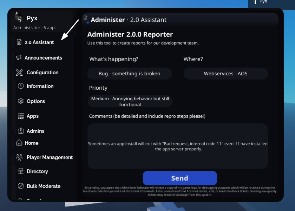295x211 pixels.
Task: Click the Player Management people icon
Action: click(x=19, y=157)
